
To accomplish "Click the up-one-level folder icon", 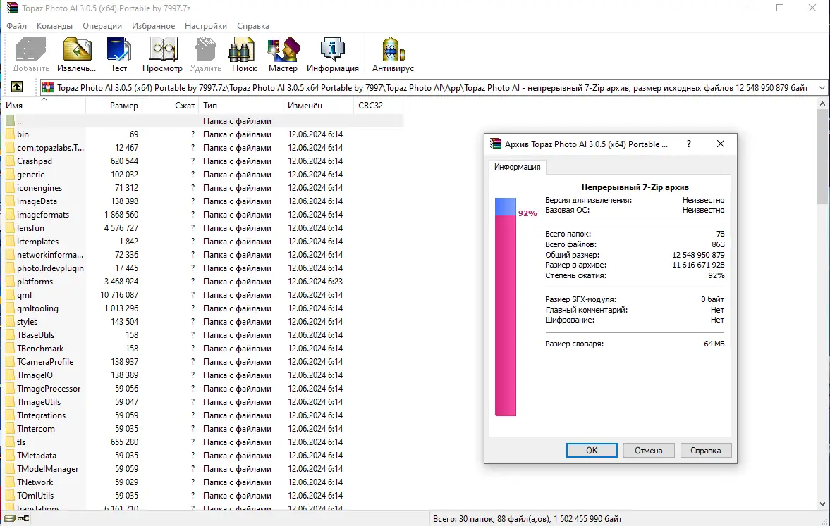I will [16, 87].
